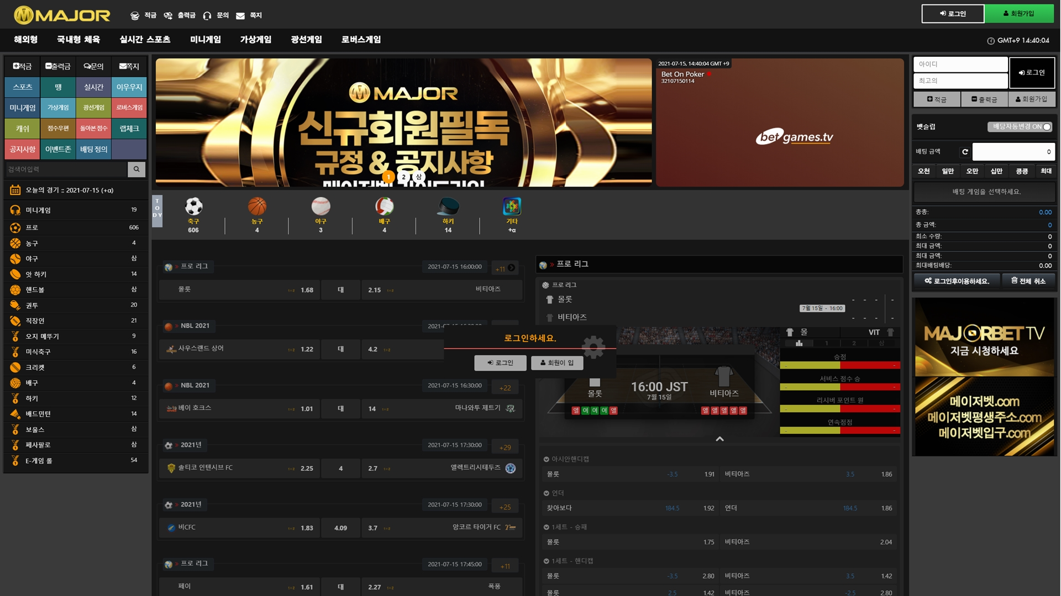This screenshot has width=1061, height=596.
Task: Click the 출력금 withdraw icon in the top bar
Action: point(168,15)
